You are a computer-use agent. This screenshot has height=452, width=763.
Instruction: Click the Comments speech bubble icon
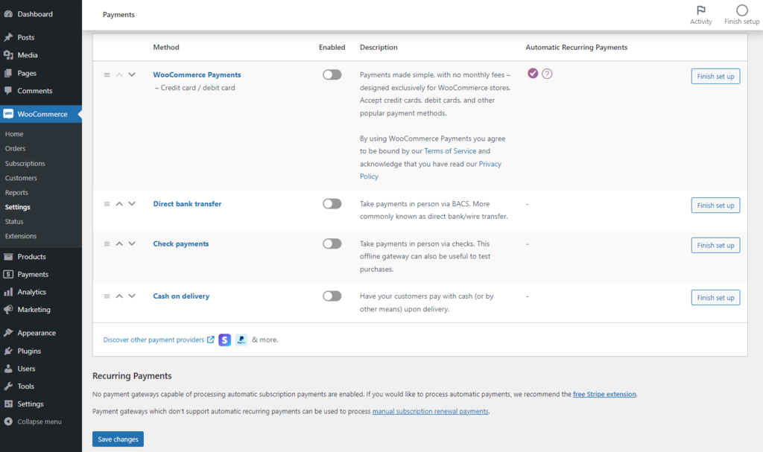(8, 91)
